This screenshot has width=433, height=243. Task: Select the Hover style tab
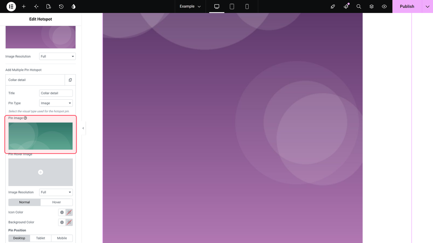57,202
